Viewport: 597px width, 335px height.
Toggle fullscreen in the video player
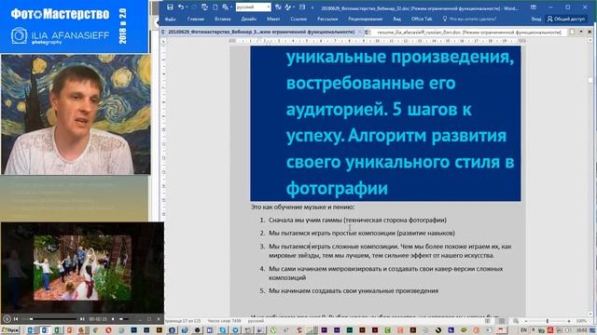coord(149,319)
